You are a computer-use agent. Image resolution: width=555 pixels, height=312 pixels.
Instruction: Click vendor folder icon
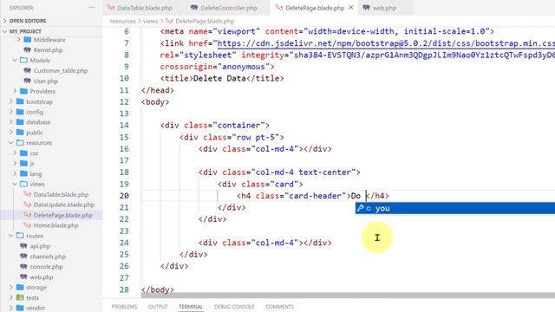20,308
